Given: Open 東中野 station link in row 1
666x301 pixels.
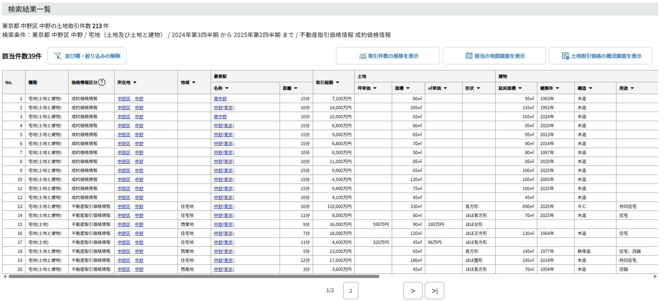Looking at the screenshot, I should [x=220, y=99].
